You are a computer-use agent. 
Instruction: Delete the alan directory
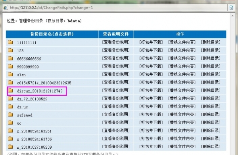click(211, 74)
